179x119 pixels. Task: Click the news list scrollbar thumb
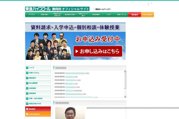[125, 80]
